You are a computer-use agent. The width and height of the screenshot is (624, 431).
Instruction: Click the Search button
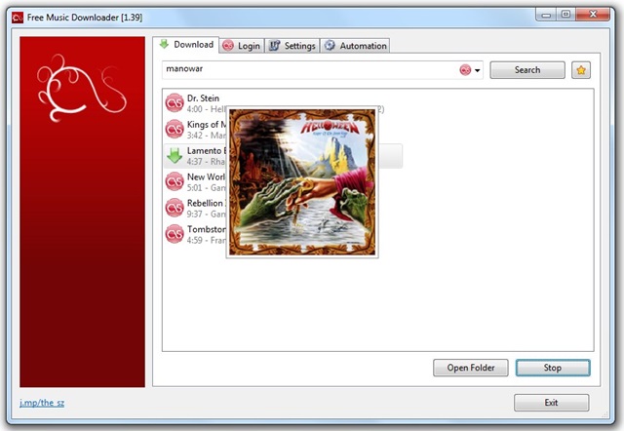pos(526,70)
